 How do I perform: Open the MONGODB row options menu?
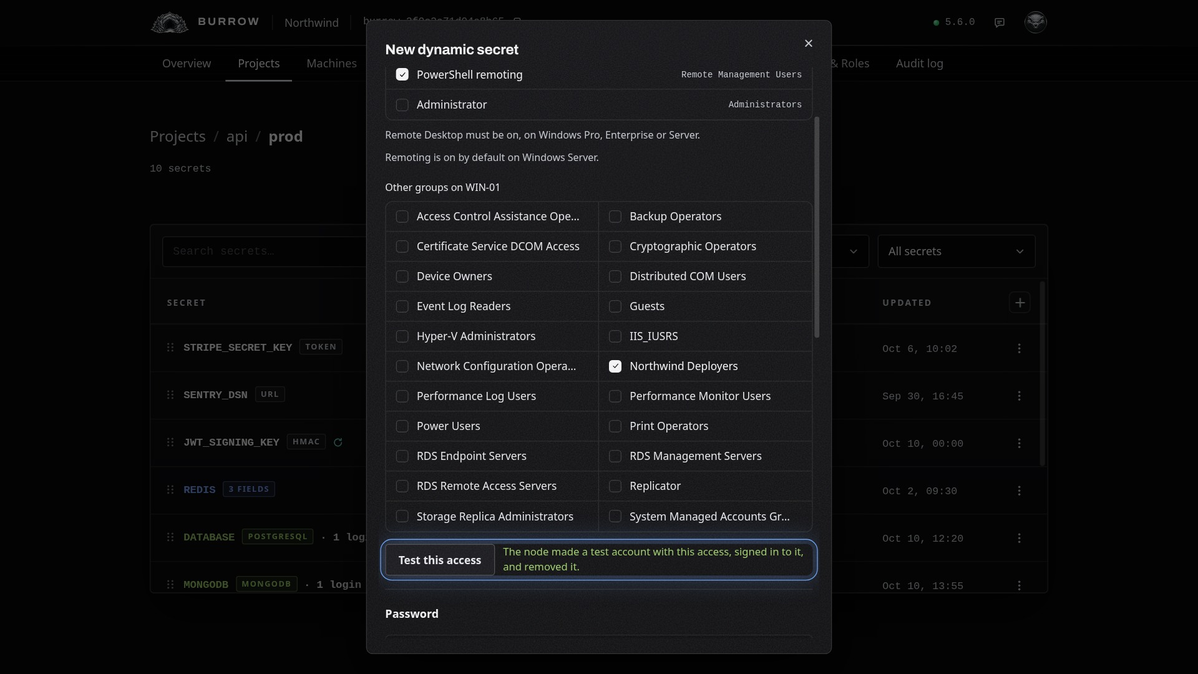(1020, 585)
